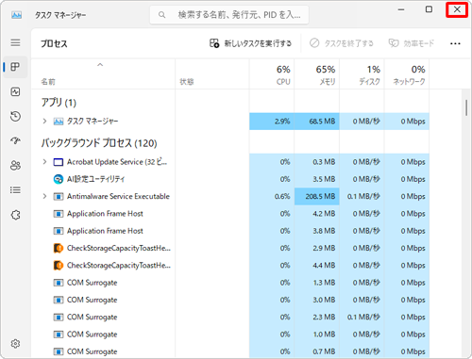472x359 pixels.
Task: Click the vertical scrollbar thumb
Action: [466, 108]
